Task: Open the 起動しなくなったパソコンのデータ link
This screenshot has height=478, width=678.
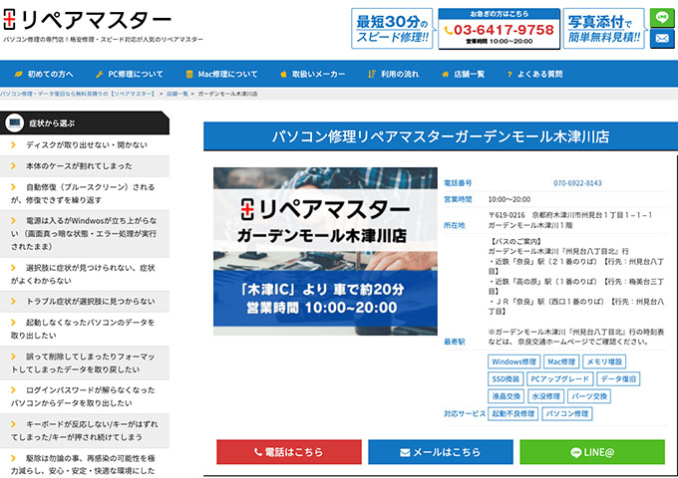Action: coord(85,329)
